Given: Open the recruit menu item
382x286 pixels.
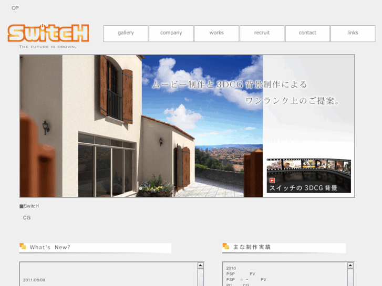Looking at the screenshot, I should coord(262,34).
